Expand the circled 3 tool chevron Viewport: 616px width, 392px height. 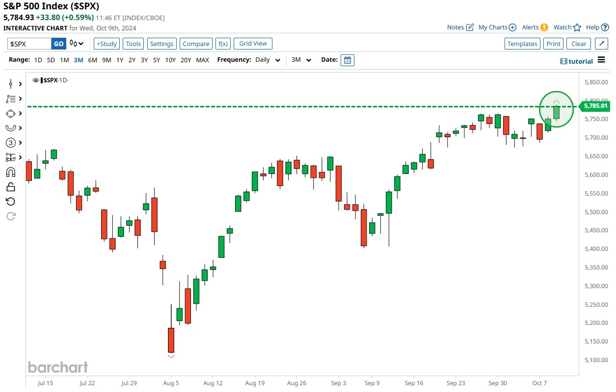click(x=21, y=143)
